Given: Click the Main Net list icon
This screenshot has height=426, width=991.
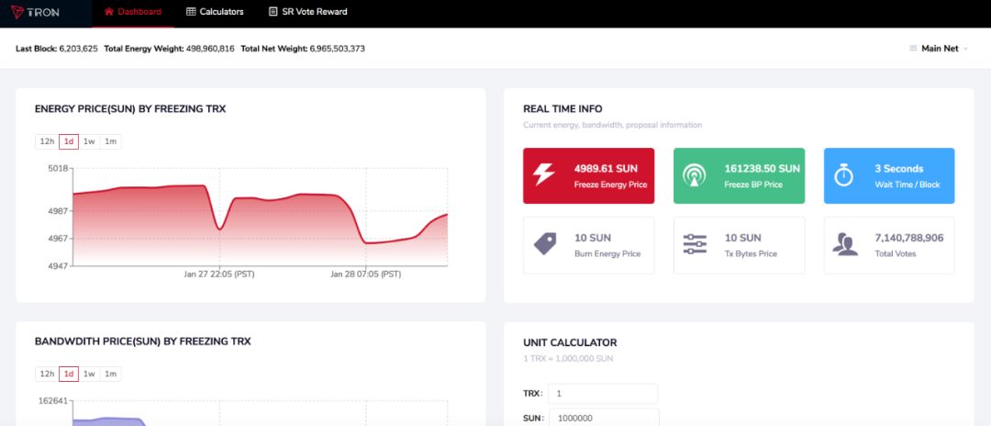Looking at the screenshot, I should point(913,49).
